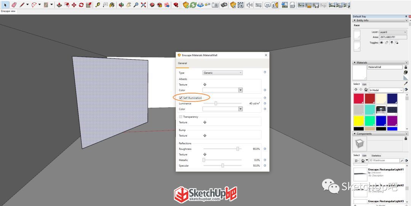Choose the Move tool
Screen dimensions: 411x206
[x=74, y=5]
